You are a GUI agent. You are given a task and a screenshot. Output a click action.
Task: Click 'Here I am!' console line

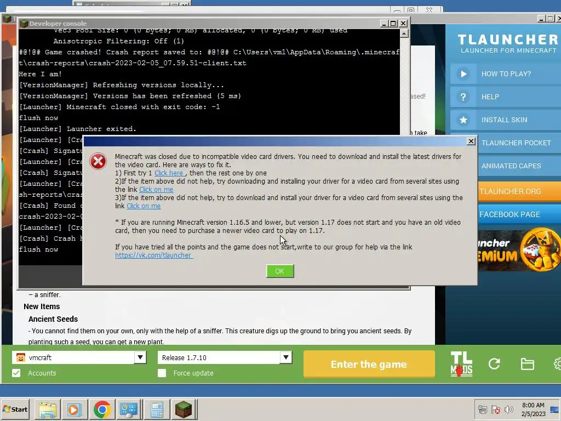tap(40, 74)
